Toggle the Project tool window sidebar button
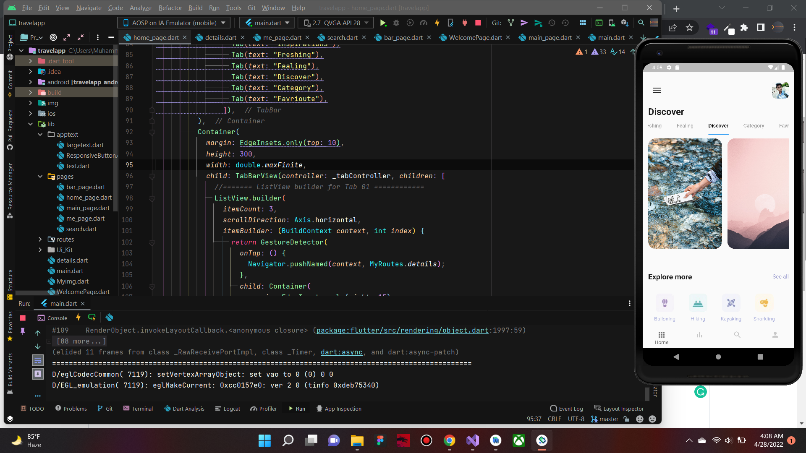 click(10, 47)
